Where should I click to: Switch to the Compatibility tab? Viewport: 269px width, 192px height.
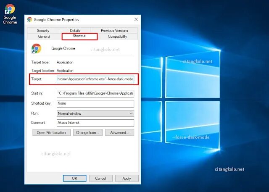[118, 37]
